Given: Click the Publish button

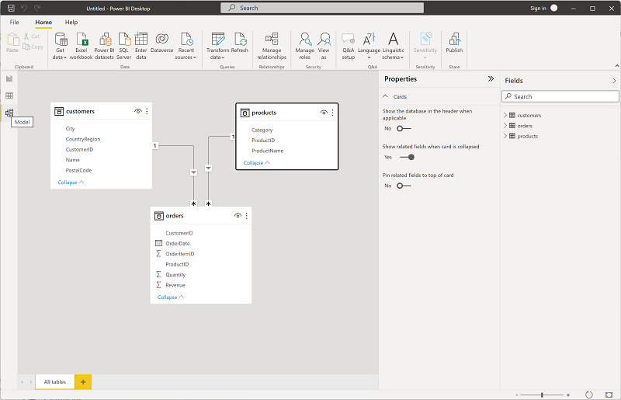Looking at the screenshot, I should click(454, 43).
